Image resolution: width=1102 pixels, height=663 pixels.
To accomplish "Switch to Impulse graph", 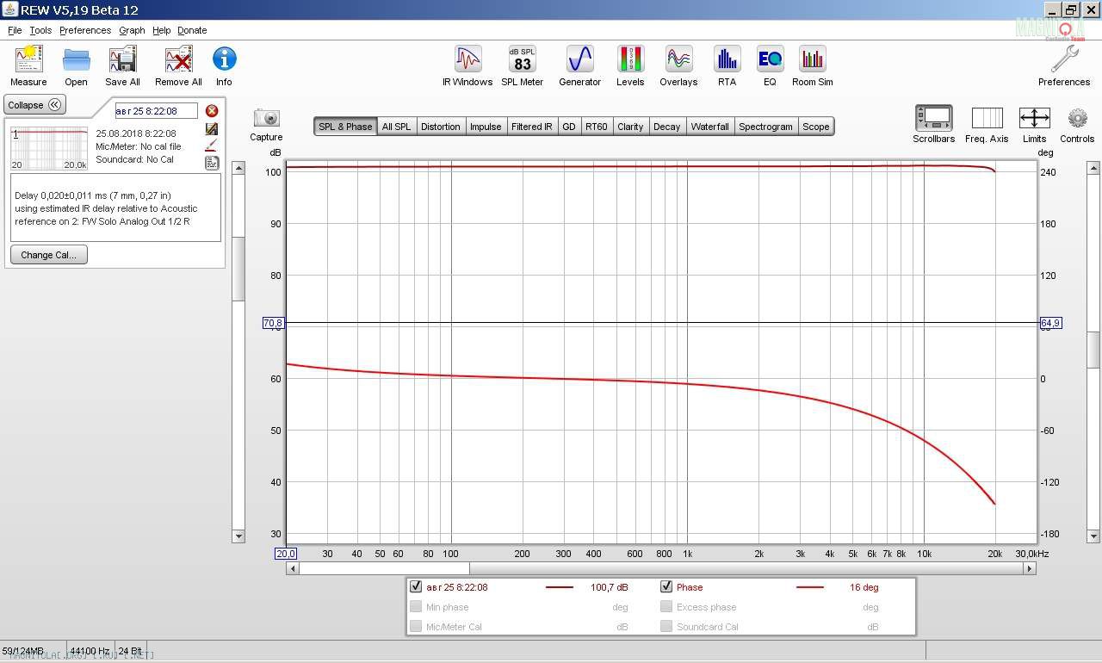I will click(486, 127).
